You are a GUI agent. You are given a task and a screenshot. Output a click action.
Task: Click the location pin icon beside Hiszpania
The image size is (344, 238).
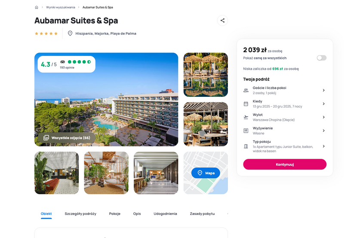coord(70,34)
